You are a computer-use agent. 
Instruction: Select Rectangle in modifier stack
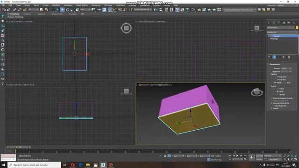(x=274, y=39)
